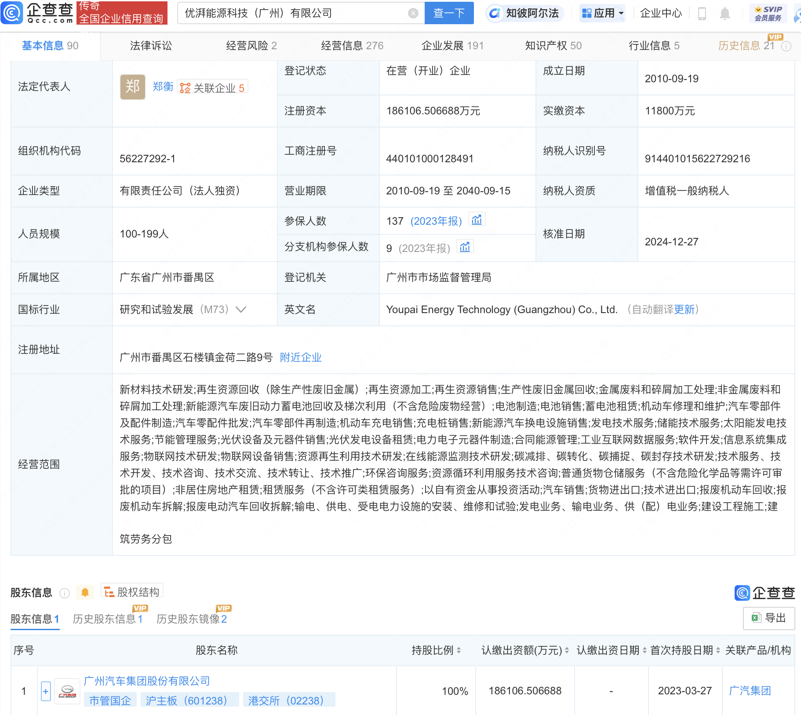Switch to 基本信息 tab
Screen dimensions: 801x715
50,46
